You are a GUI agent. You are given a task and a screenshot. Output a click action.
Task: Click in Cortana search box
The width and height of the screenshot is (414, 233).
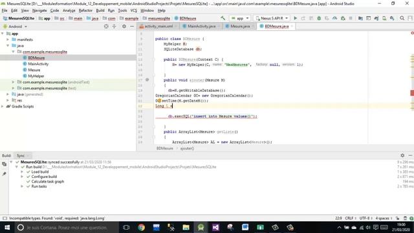(x=66, y=227)
